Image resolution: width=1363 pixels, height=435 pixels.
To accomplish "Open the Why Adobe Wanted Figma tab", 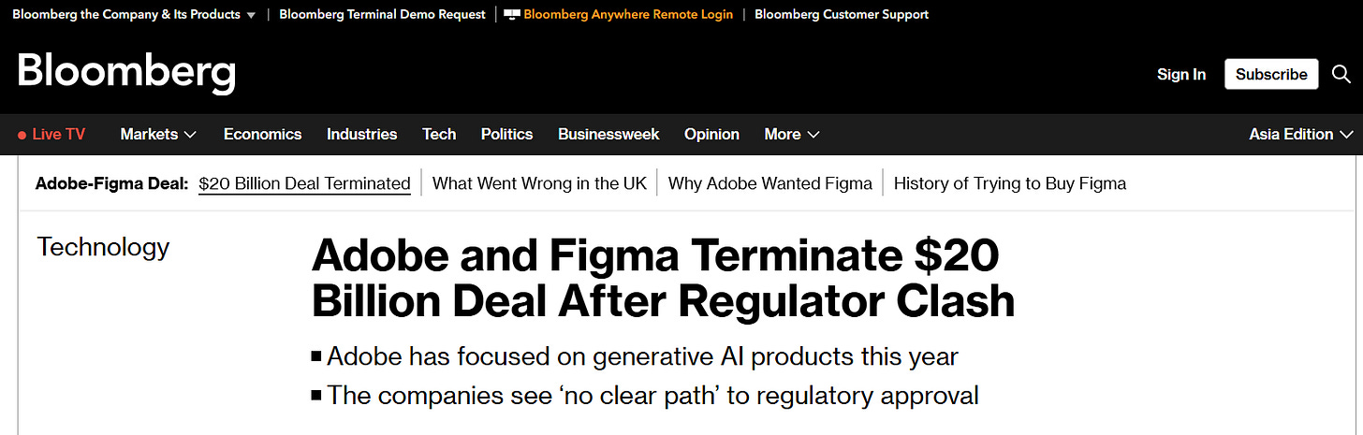I will pyautogui.click(x=769, y=183).
